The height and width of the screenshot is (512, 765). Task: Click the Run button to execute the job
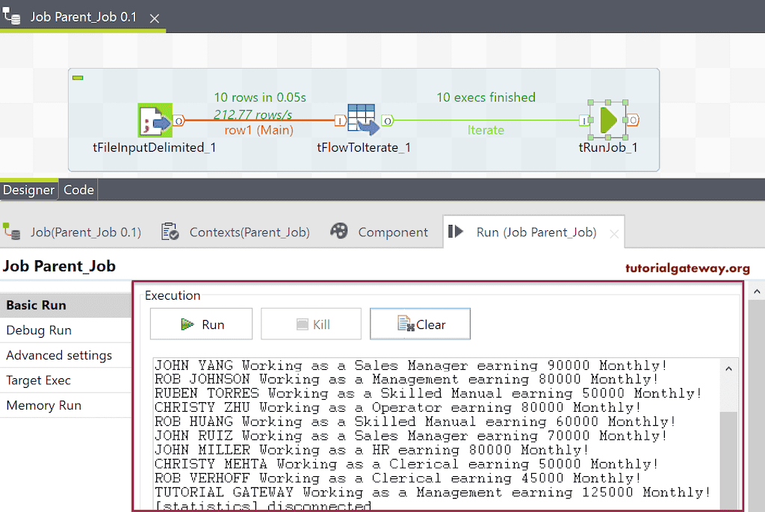tap(200, 324)
